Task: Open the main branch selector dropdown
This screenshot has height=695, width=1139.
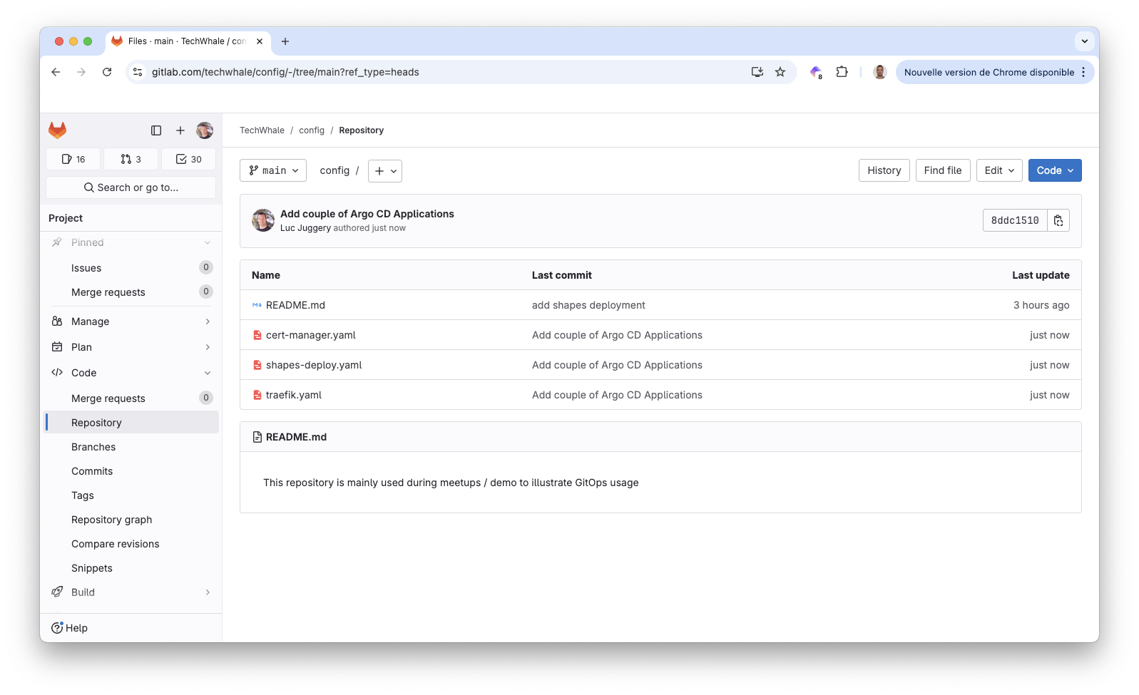Action: pyautogui.click(x=273, y=170)
